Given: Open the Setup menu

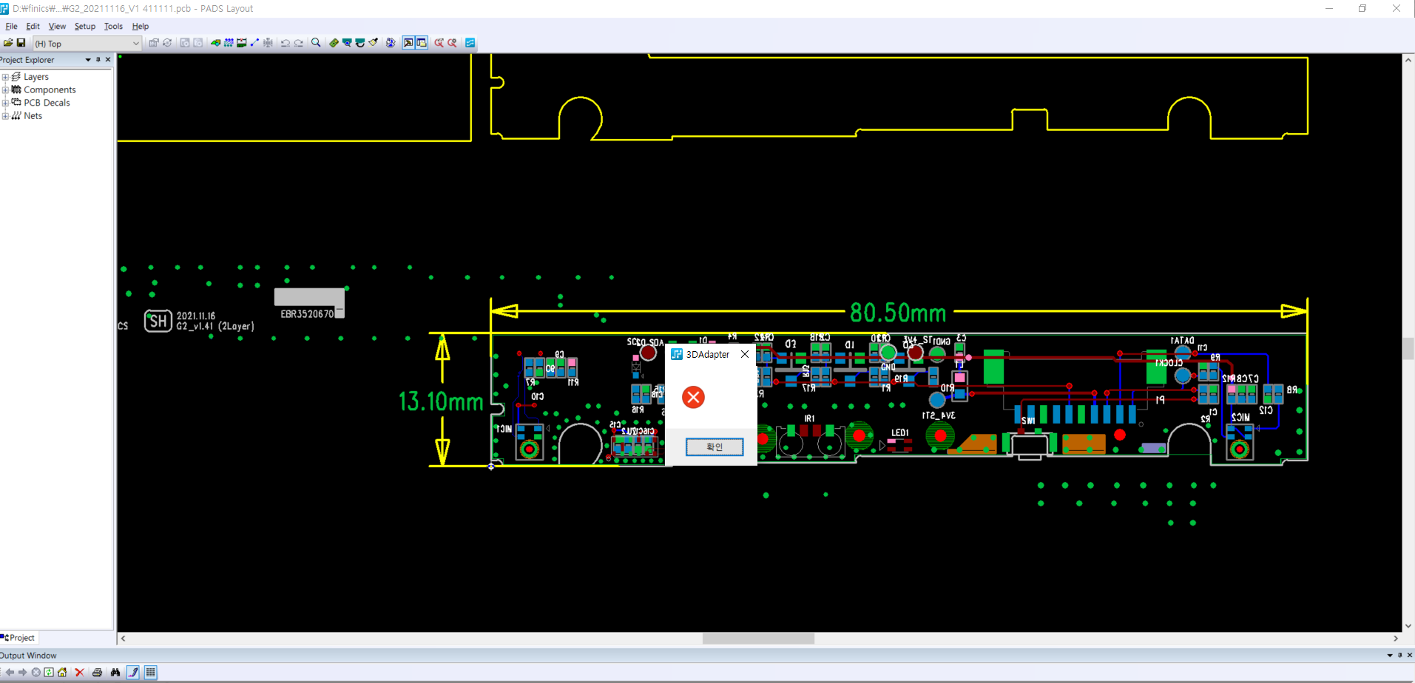Looking at the screenshot, I should (84, 26).
